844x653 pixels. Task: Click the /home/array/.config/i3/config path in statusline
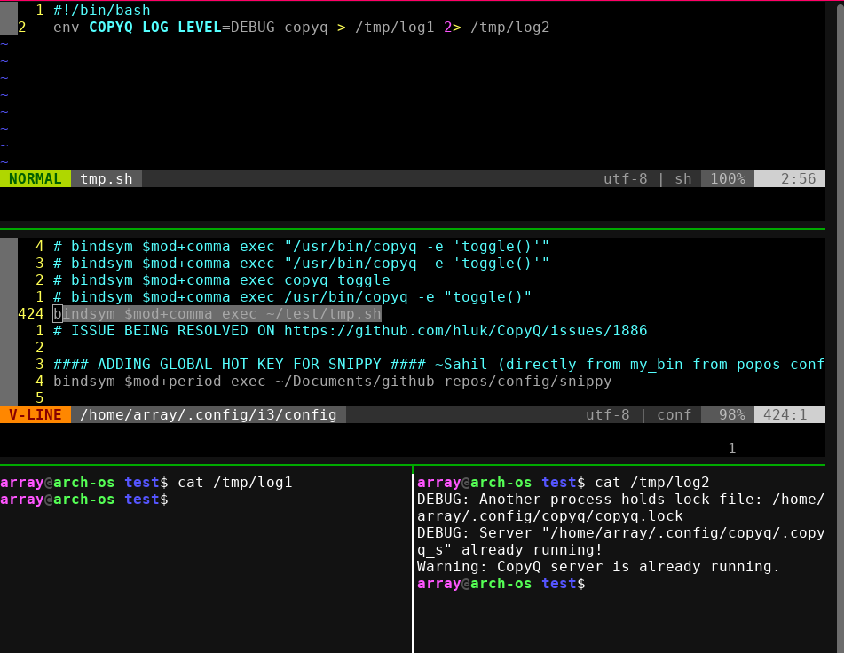click(209, 414)
